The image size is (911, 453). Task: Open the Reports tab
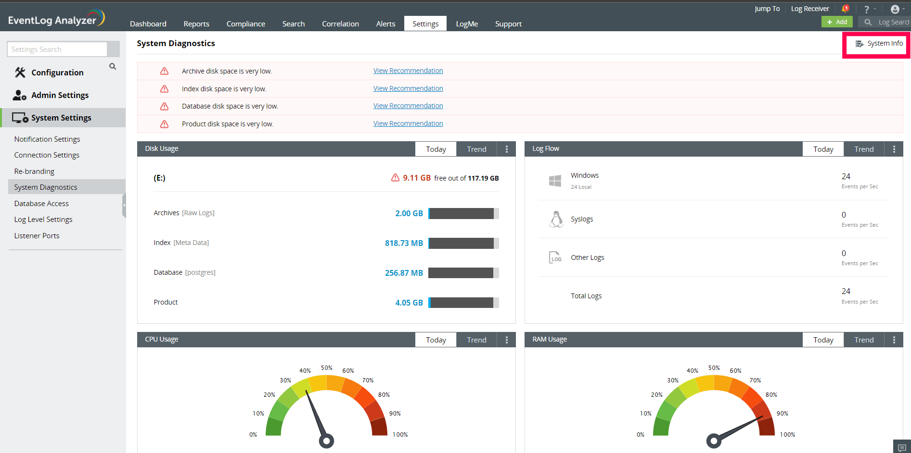coord(196,24)
